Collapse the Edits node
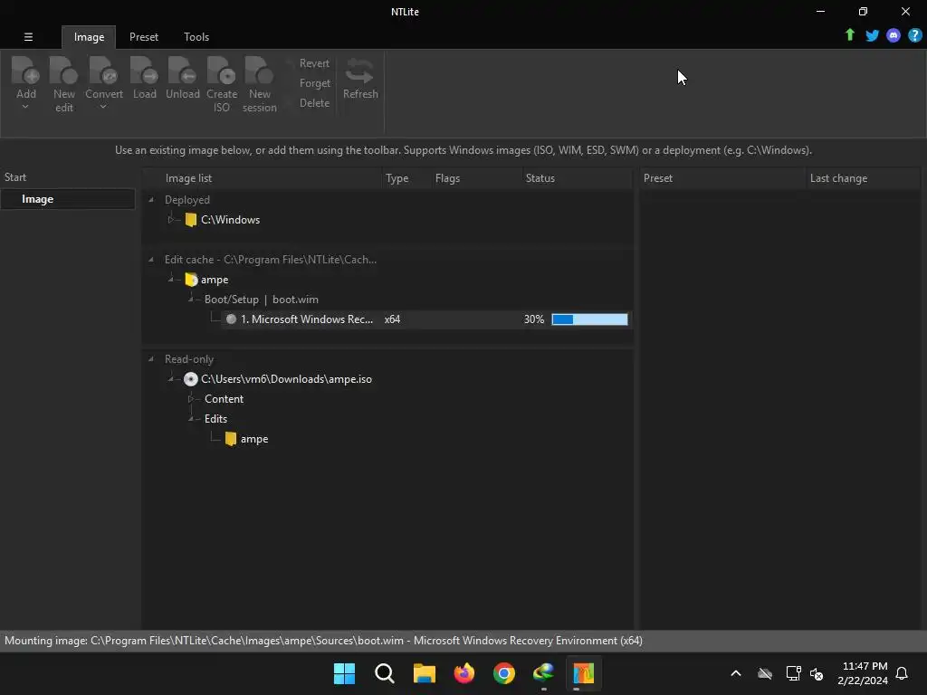Screen dimensions: 927x695 click(190, 419)
